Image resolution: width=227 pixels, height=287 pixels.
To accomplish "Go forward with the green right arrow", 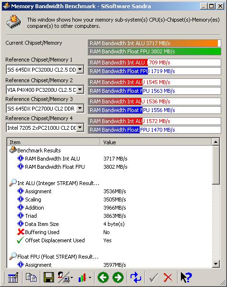I will [x=118, y=277].
